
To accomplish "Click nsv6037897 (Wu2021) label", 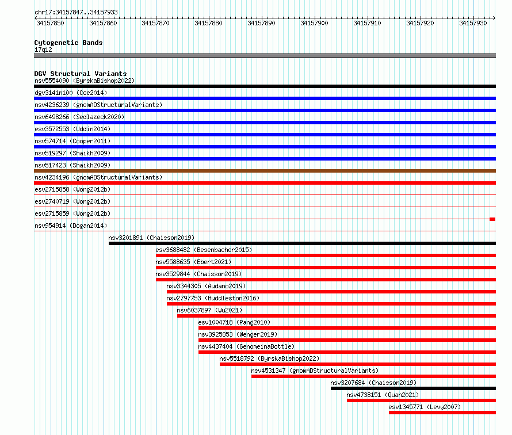I will [x=209, y=310].
